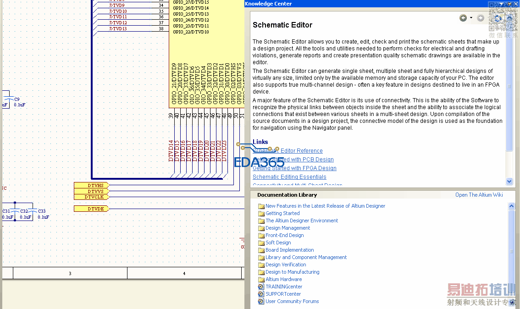The width and height of the screenshot is (520, 309).
Task: Open the Design Verification folder
Action: tap(286, 265)
